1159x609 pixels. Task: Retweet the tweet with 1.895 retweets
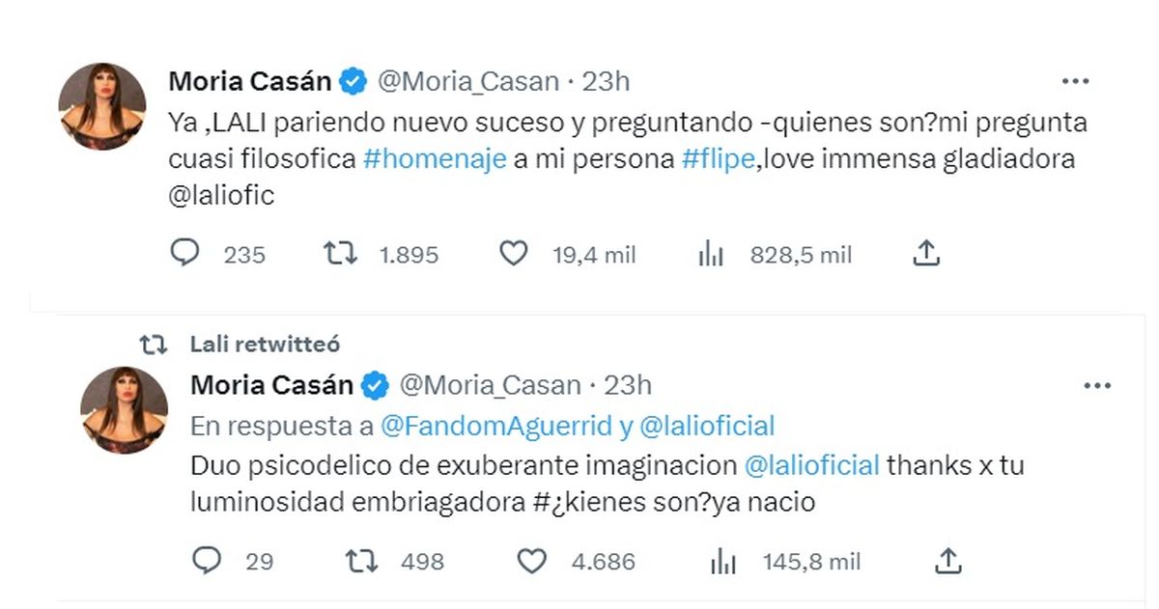click(339, 254)
